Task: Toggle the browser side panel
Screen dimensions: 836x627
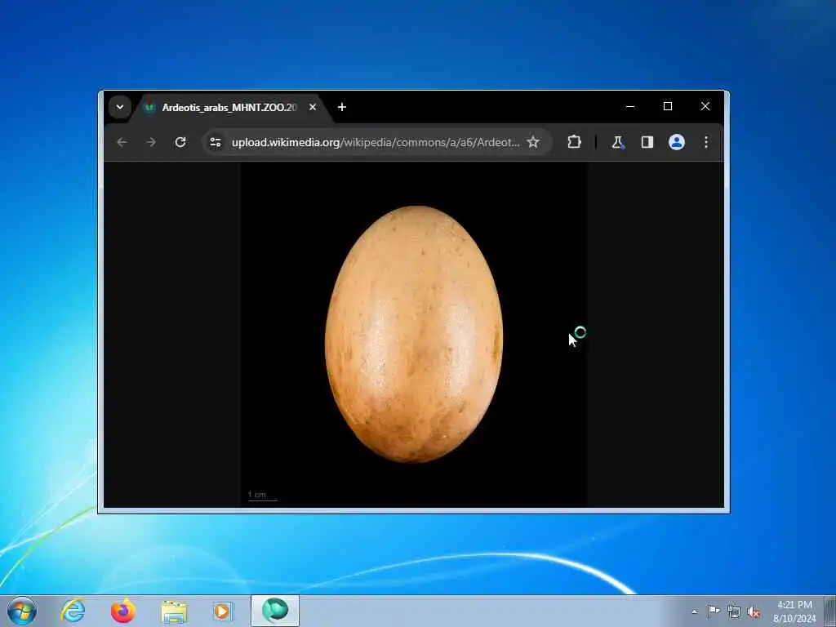Action: pos(647,142)
